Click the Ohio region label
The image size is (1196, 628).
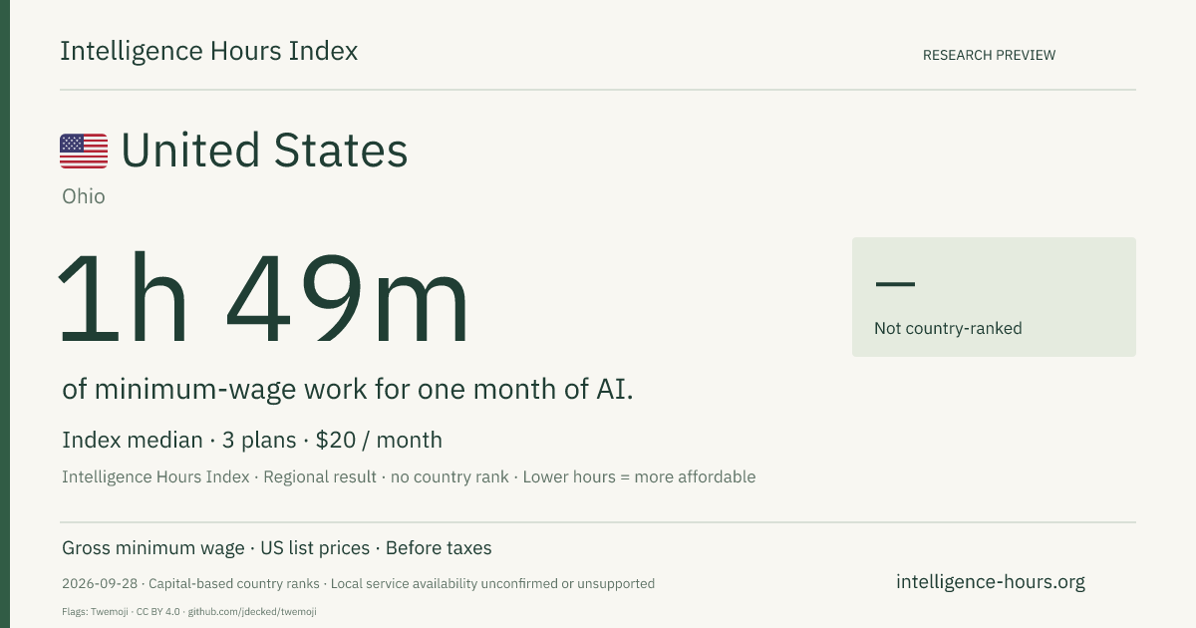pyautogui.click(x=84, y=196)
